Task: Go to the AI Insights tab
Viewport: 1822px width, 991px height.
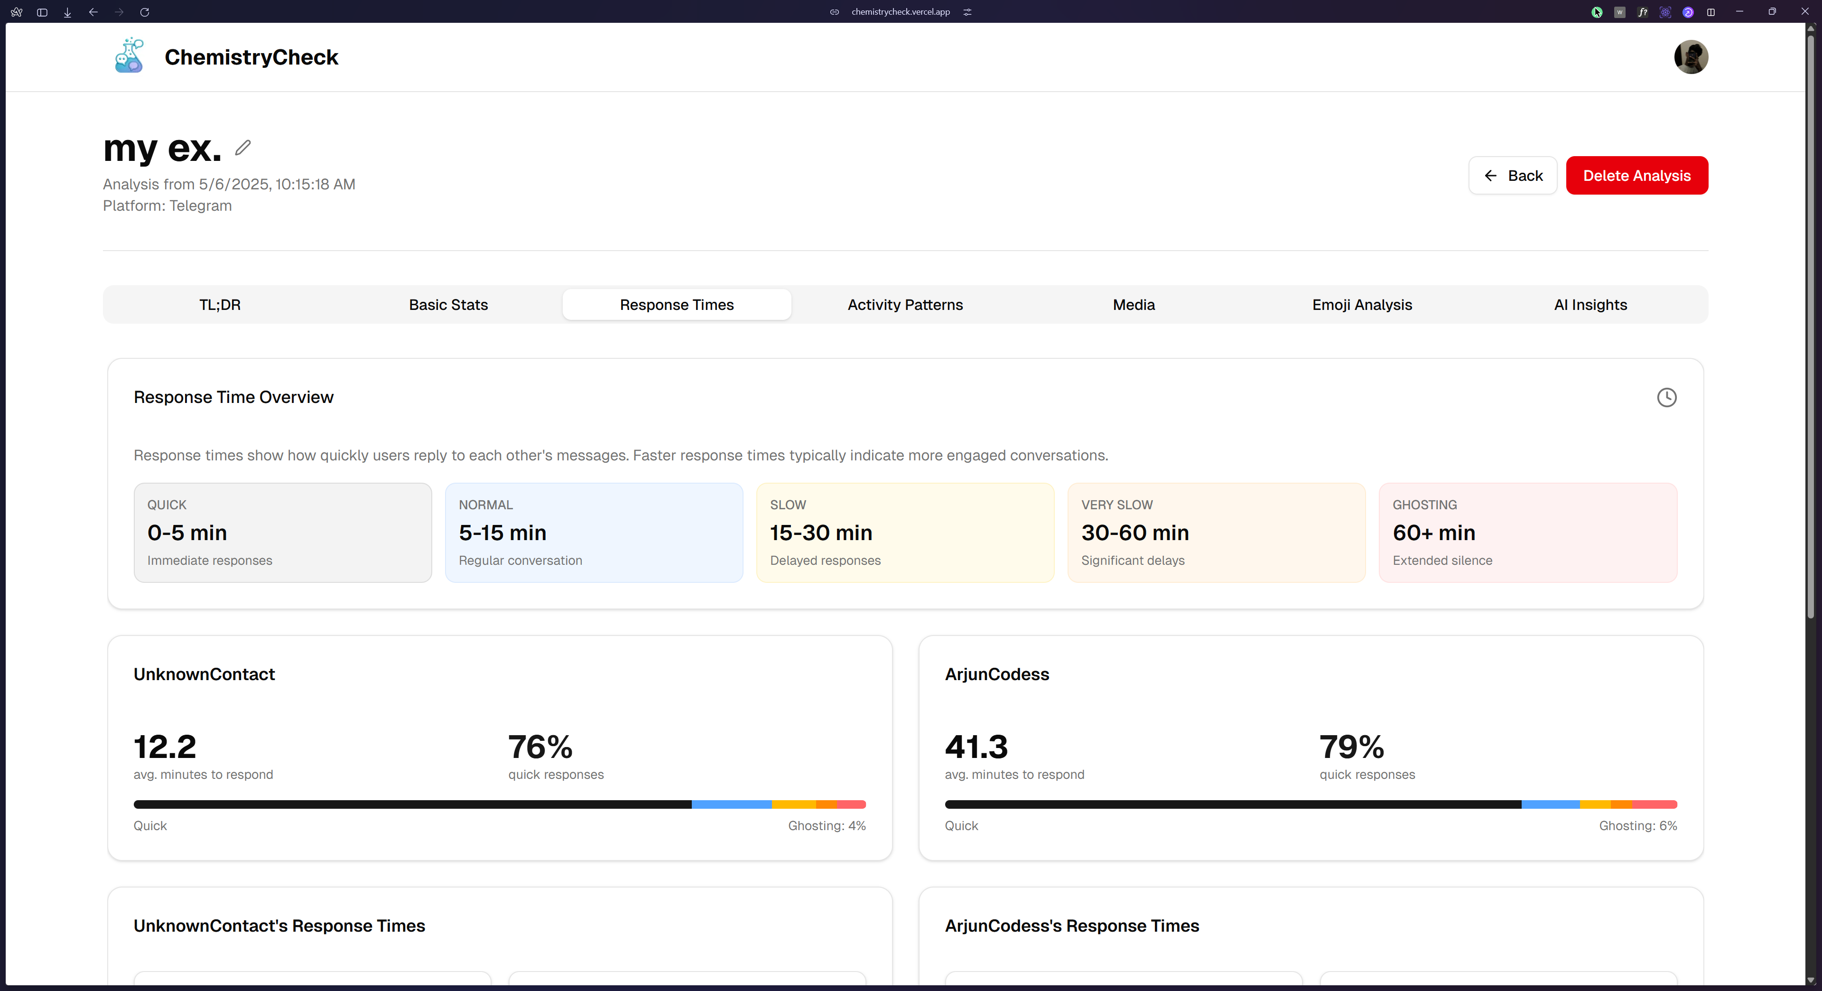Action: point(1590,305)
